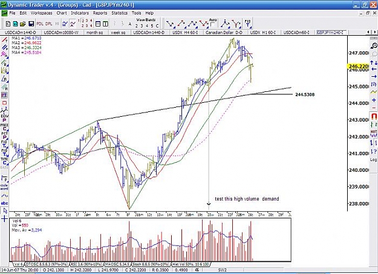This screenshot has height=274, width=378.
Task: Click the PDL toolbar button
Action: 40,24
